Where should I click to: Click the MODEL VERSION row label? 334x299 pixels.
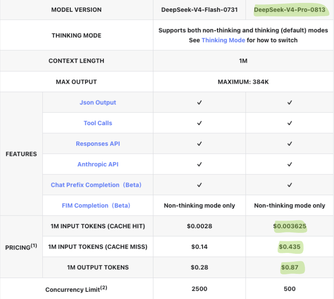(76, 10)
